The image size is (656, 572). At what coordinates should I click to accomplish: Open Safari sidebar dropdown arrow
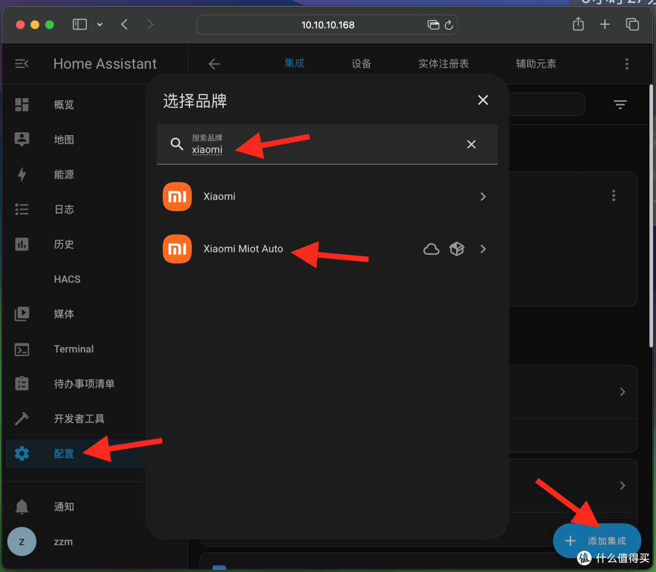[x=100, y=25]
